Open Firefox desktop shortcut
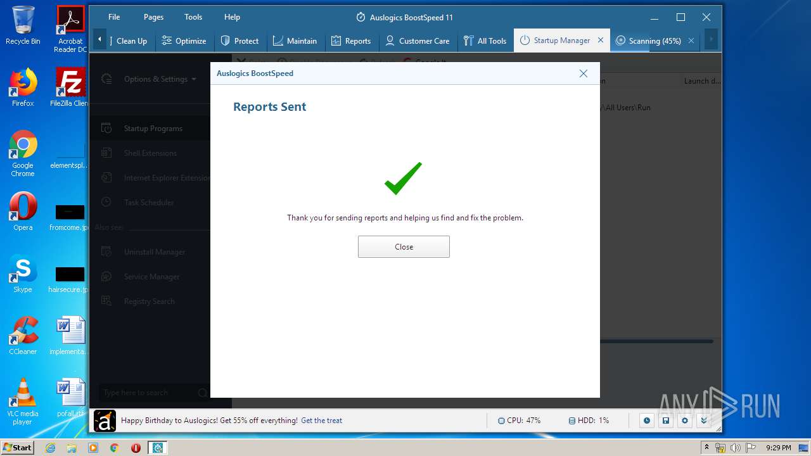 (23, 87)
